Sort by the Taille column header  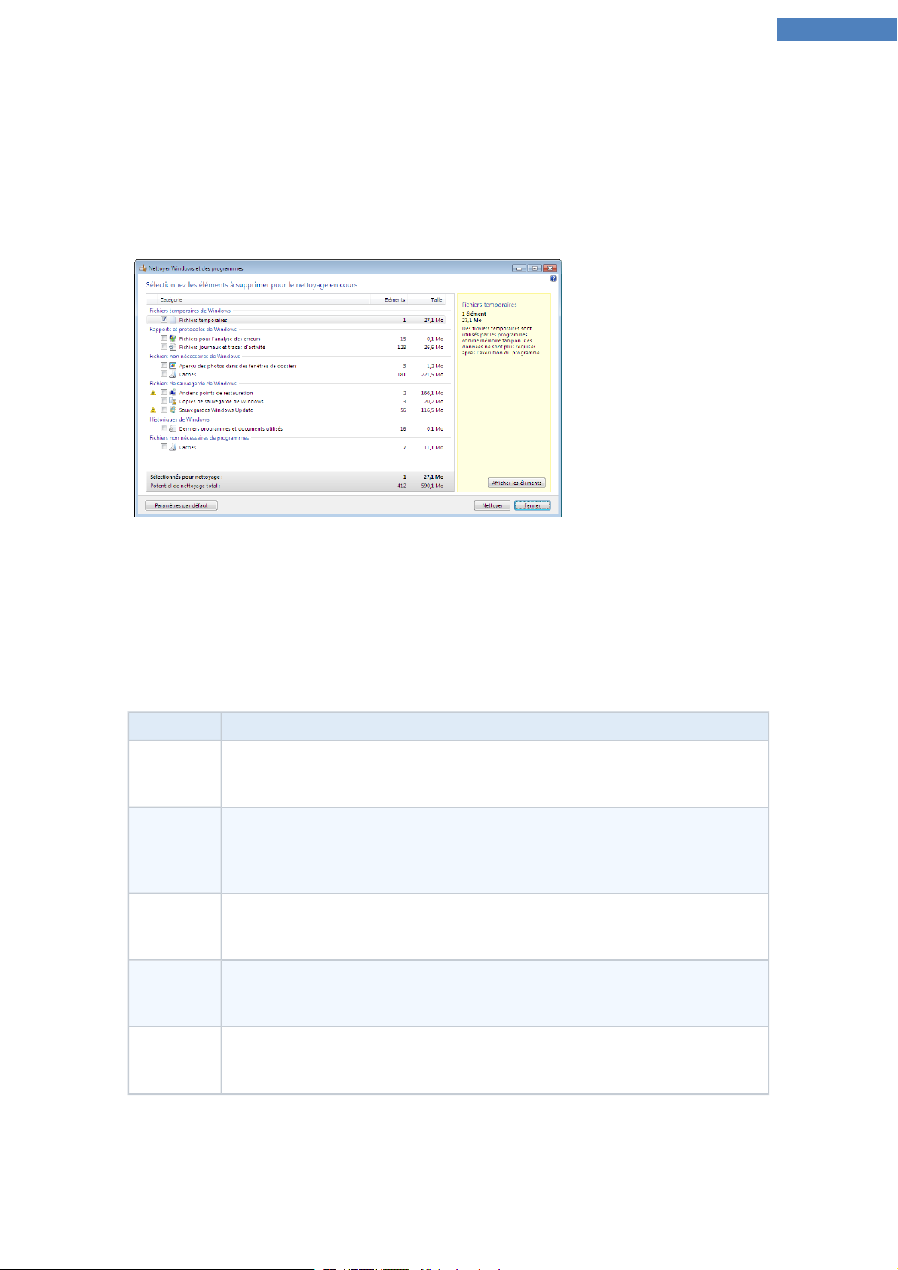[x=427, y=299]
